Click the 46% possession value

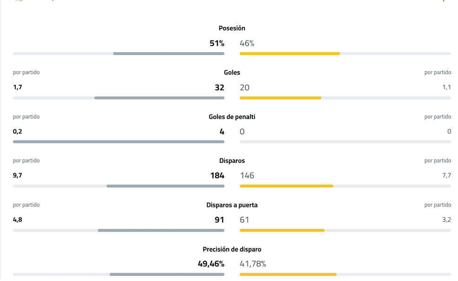247,43
